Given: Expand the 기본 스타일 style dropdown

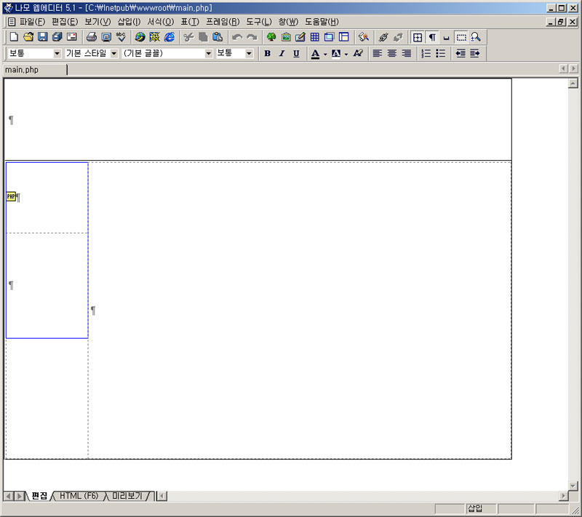Looking at the screenshot, I should tap(113, 54).
